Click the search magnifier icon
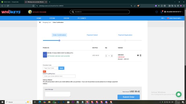This screenshot has width=186, height=104. tap(73, 12)
